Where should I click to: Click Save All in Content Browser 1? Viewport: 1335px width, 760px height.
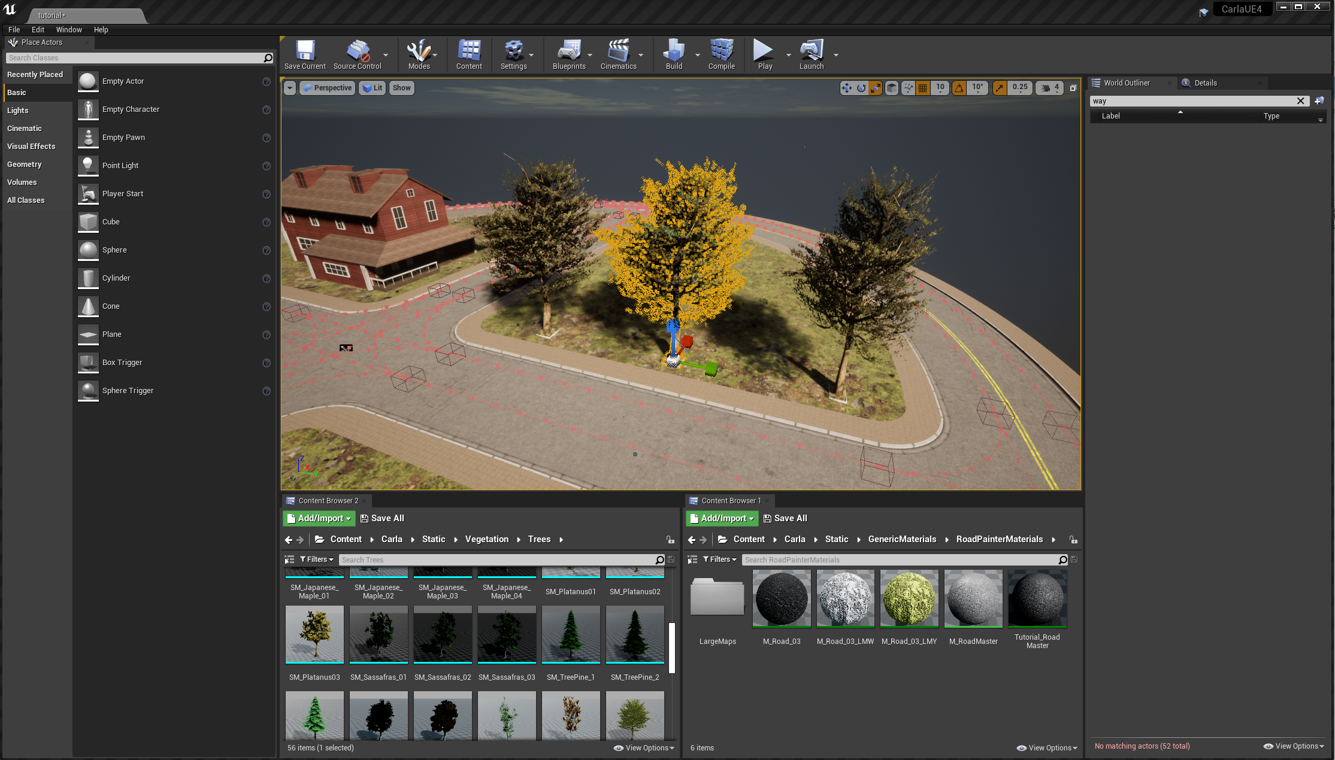(x=785, y=518)
